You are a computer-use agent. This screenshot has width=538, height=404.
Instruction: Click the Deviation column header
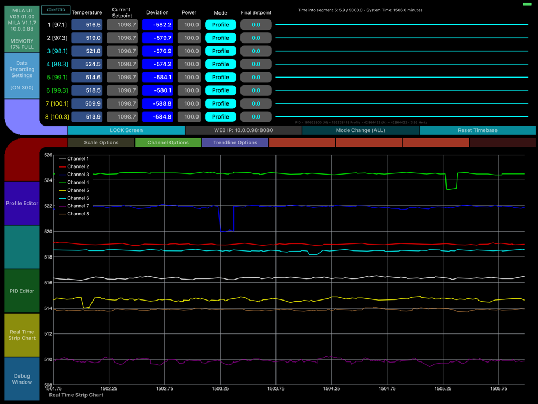(158, 12)
